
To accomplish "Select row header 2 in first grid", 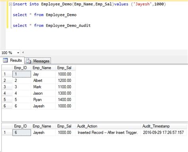I will point(7,80).
